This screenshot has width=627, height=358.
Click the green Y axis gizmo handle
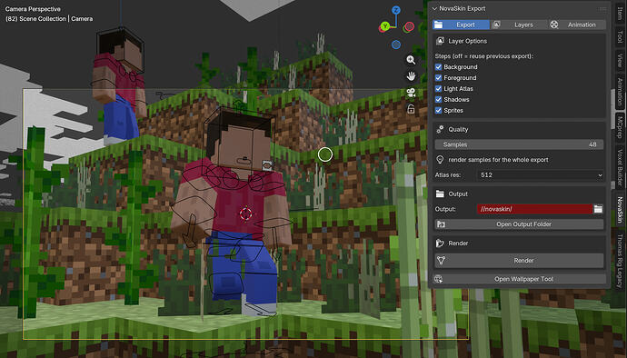coord(384,26)
